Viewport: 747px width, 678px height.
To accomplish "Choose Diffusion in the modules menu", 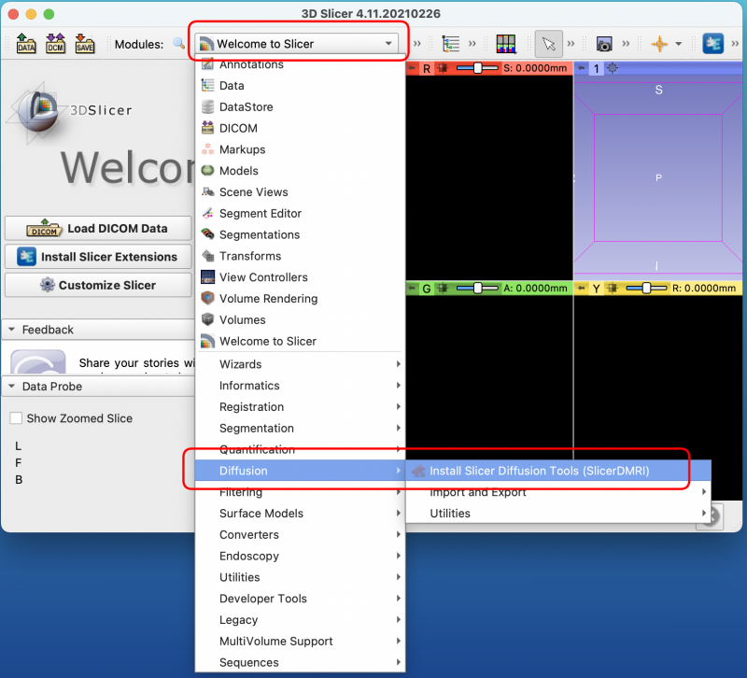I will (x=300, y=471).
